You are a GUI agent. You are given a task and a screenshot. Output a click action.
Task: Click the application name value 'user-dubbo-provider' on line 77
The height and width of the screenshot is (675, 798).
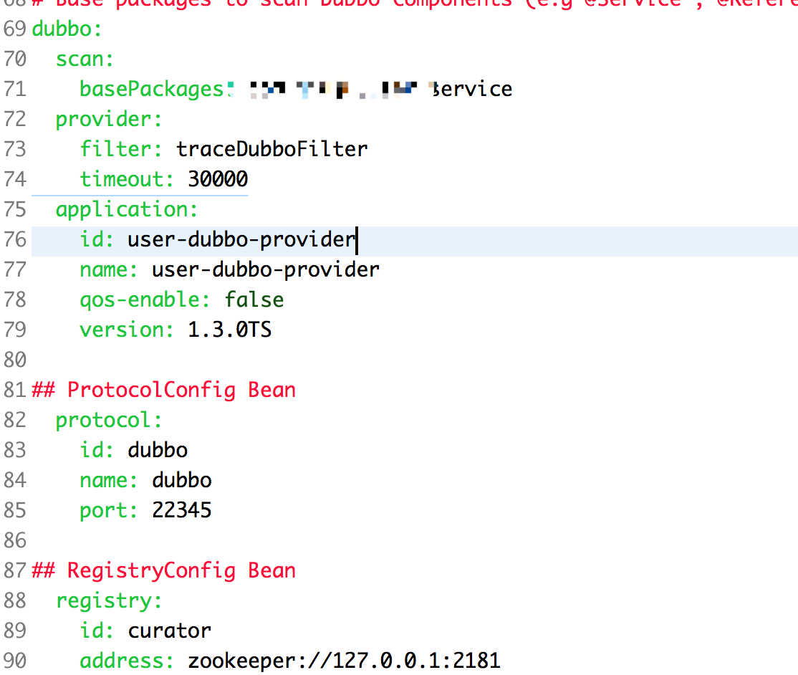point(266,270)
